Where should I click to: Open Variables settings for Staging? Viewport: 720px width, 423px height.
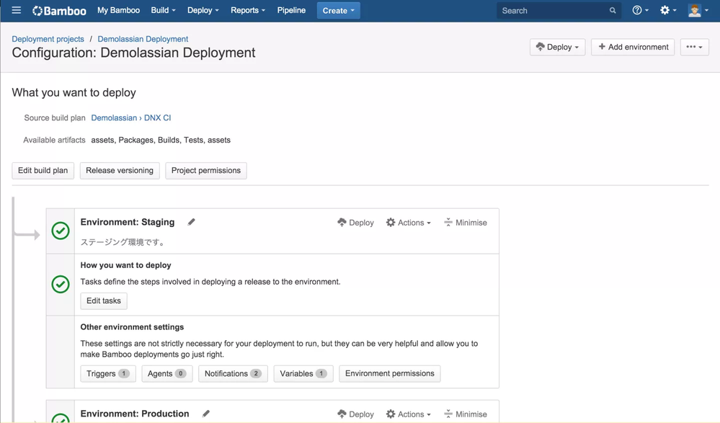(303, 374)
